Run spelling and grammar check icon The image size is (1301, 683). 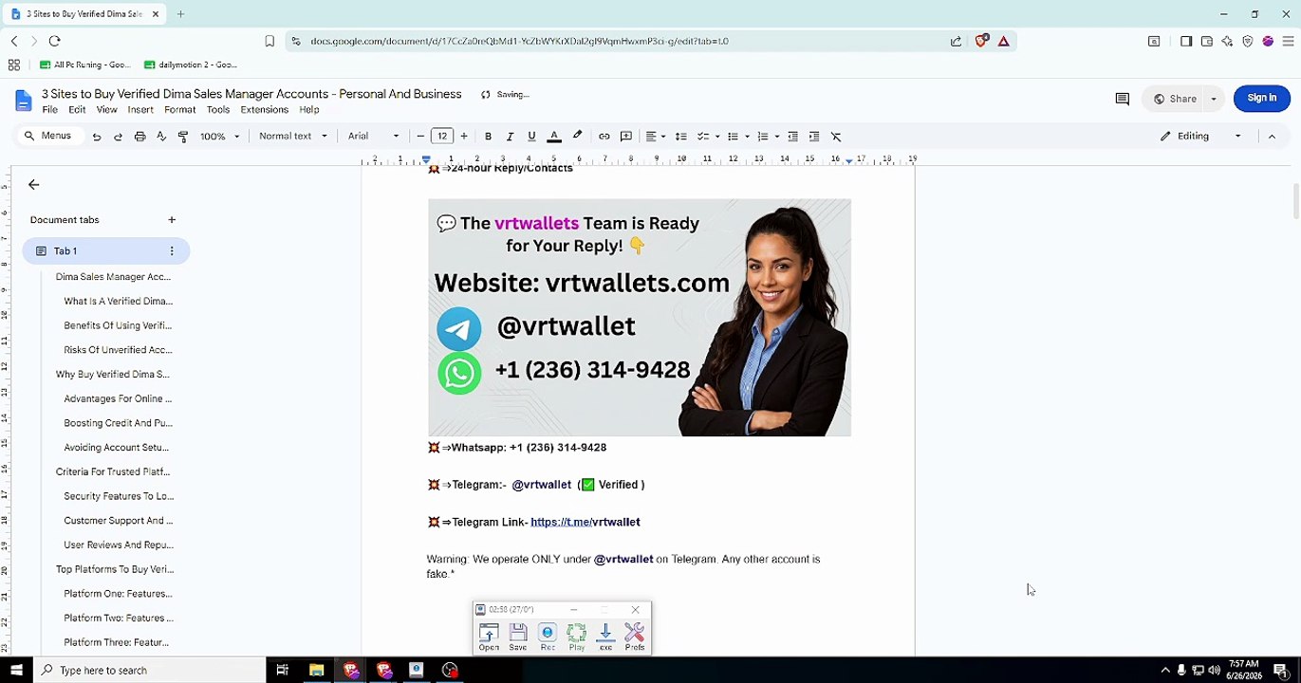click(161, 137)
